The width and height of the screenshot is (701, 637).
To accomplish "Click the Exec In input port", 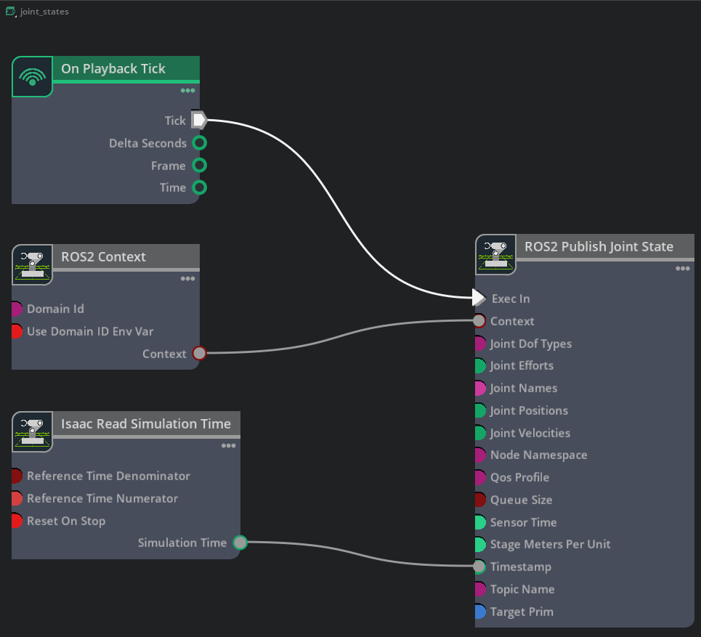I will pyautogui.click(x=479, y=298).
